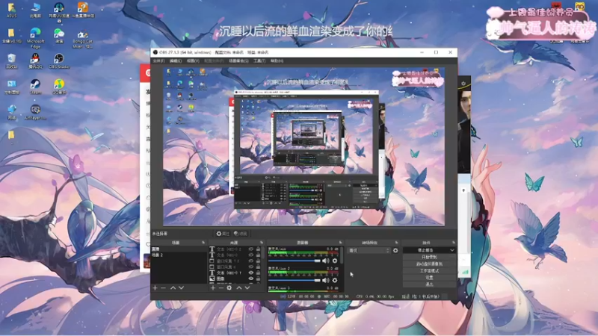
Task: Move source down with Sources down arrow
Action: click(247, 288)
